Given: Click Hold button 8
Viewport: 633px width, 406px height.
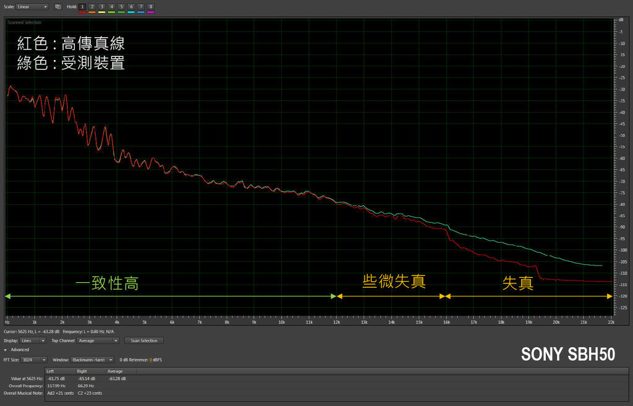Looking at the screenshot, I should coord(151,7).
